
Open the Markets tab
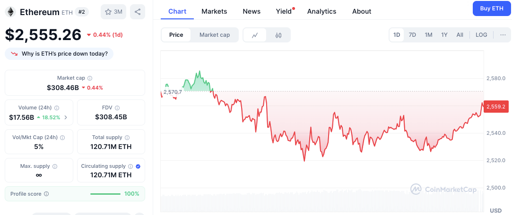[x=214, y=11]
